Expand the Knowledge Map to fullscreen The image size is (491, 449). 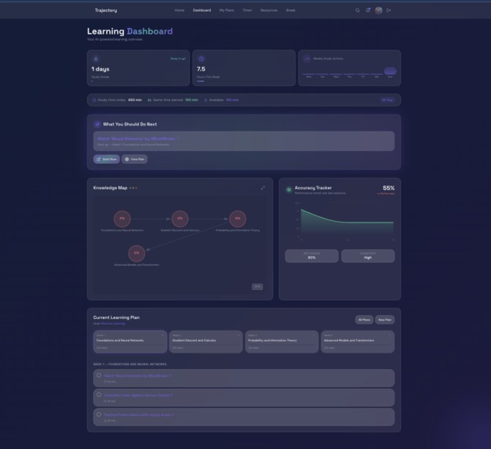point(263,188)
